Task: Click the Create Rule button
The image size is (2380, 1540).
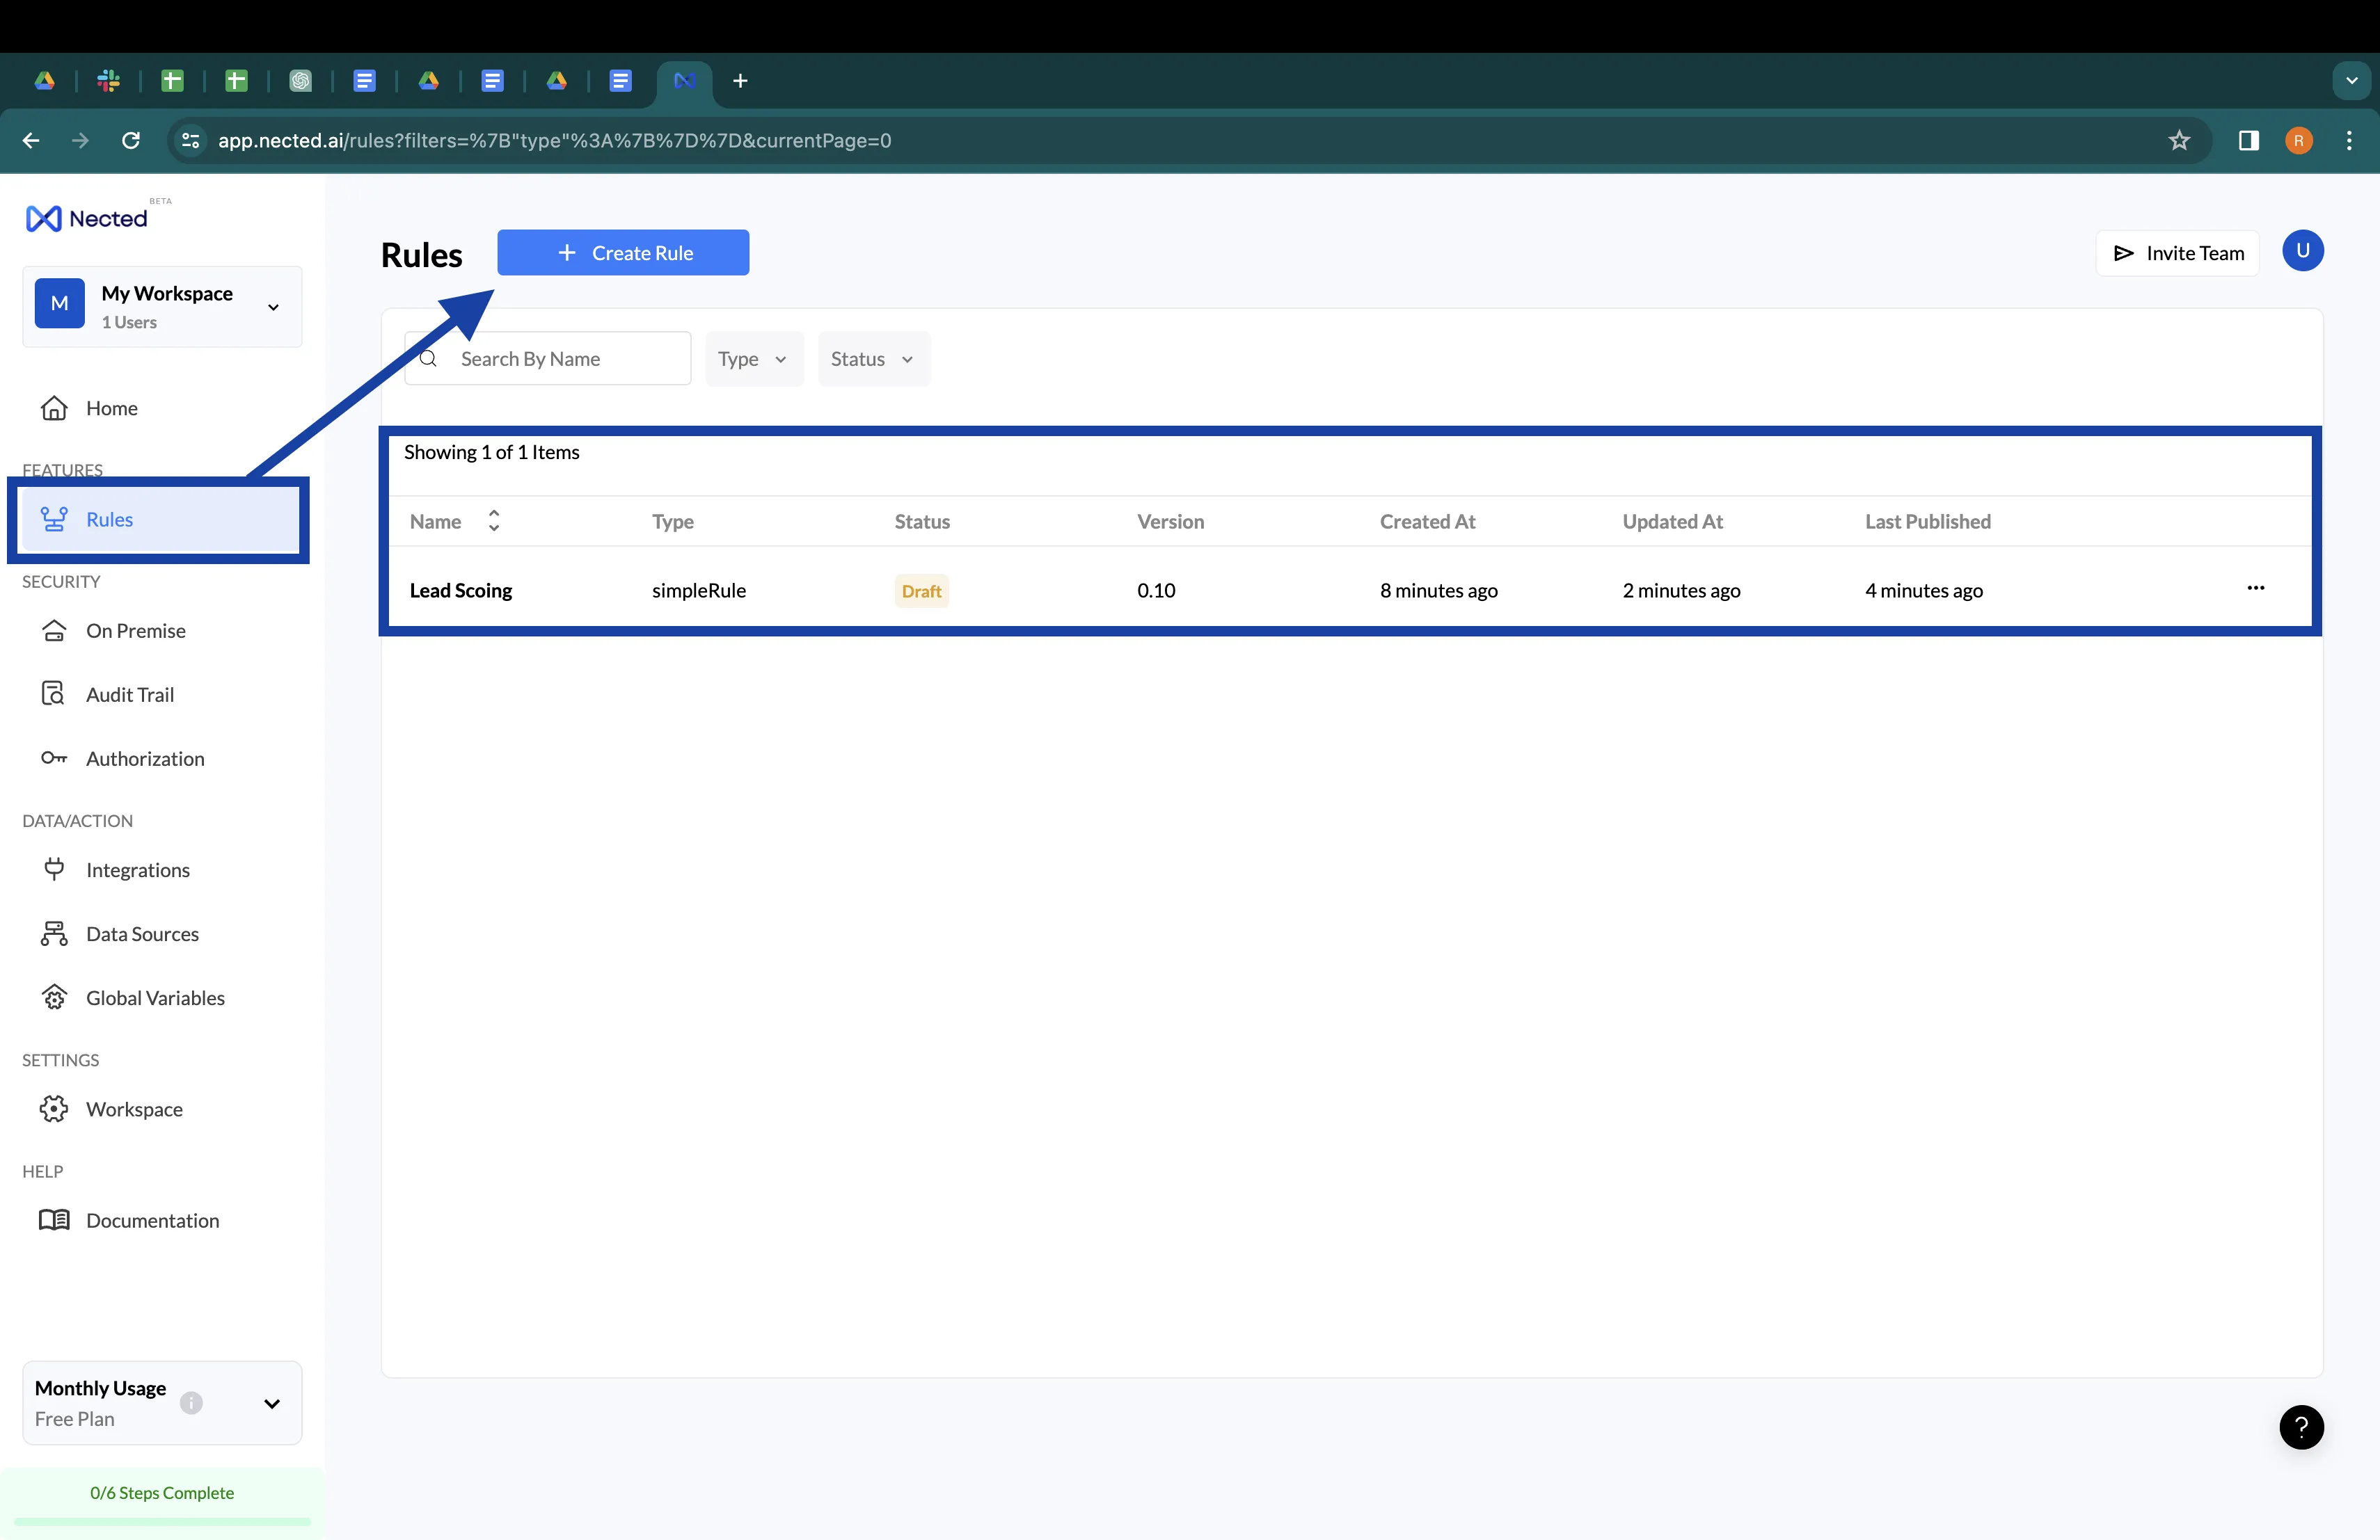Action: pos(622,252)
